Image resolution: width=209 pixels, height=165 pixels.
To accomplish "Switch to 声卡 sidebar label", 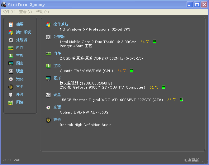I will pos(20,86).
